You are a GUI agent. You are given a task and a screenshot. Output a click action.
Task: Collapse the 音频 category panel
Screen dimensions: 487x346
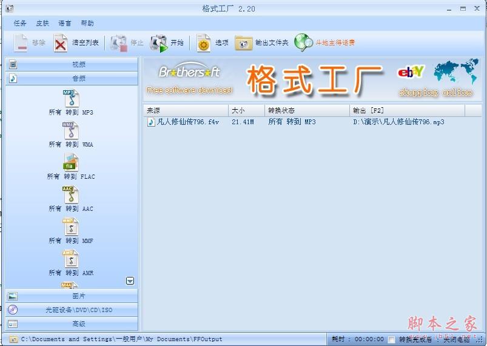72,78
